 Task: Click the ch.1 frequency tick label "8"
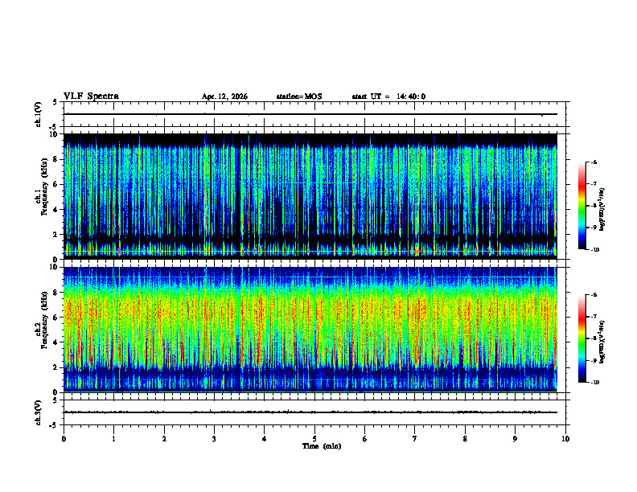pos(56,159)
